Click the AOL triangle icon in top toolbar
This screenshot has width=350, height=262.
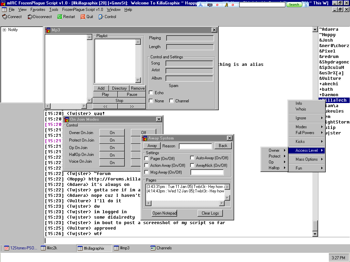[201, 5]
